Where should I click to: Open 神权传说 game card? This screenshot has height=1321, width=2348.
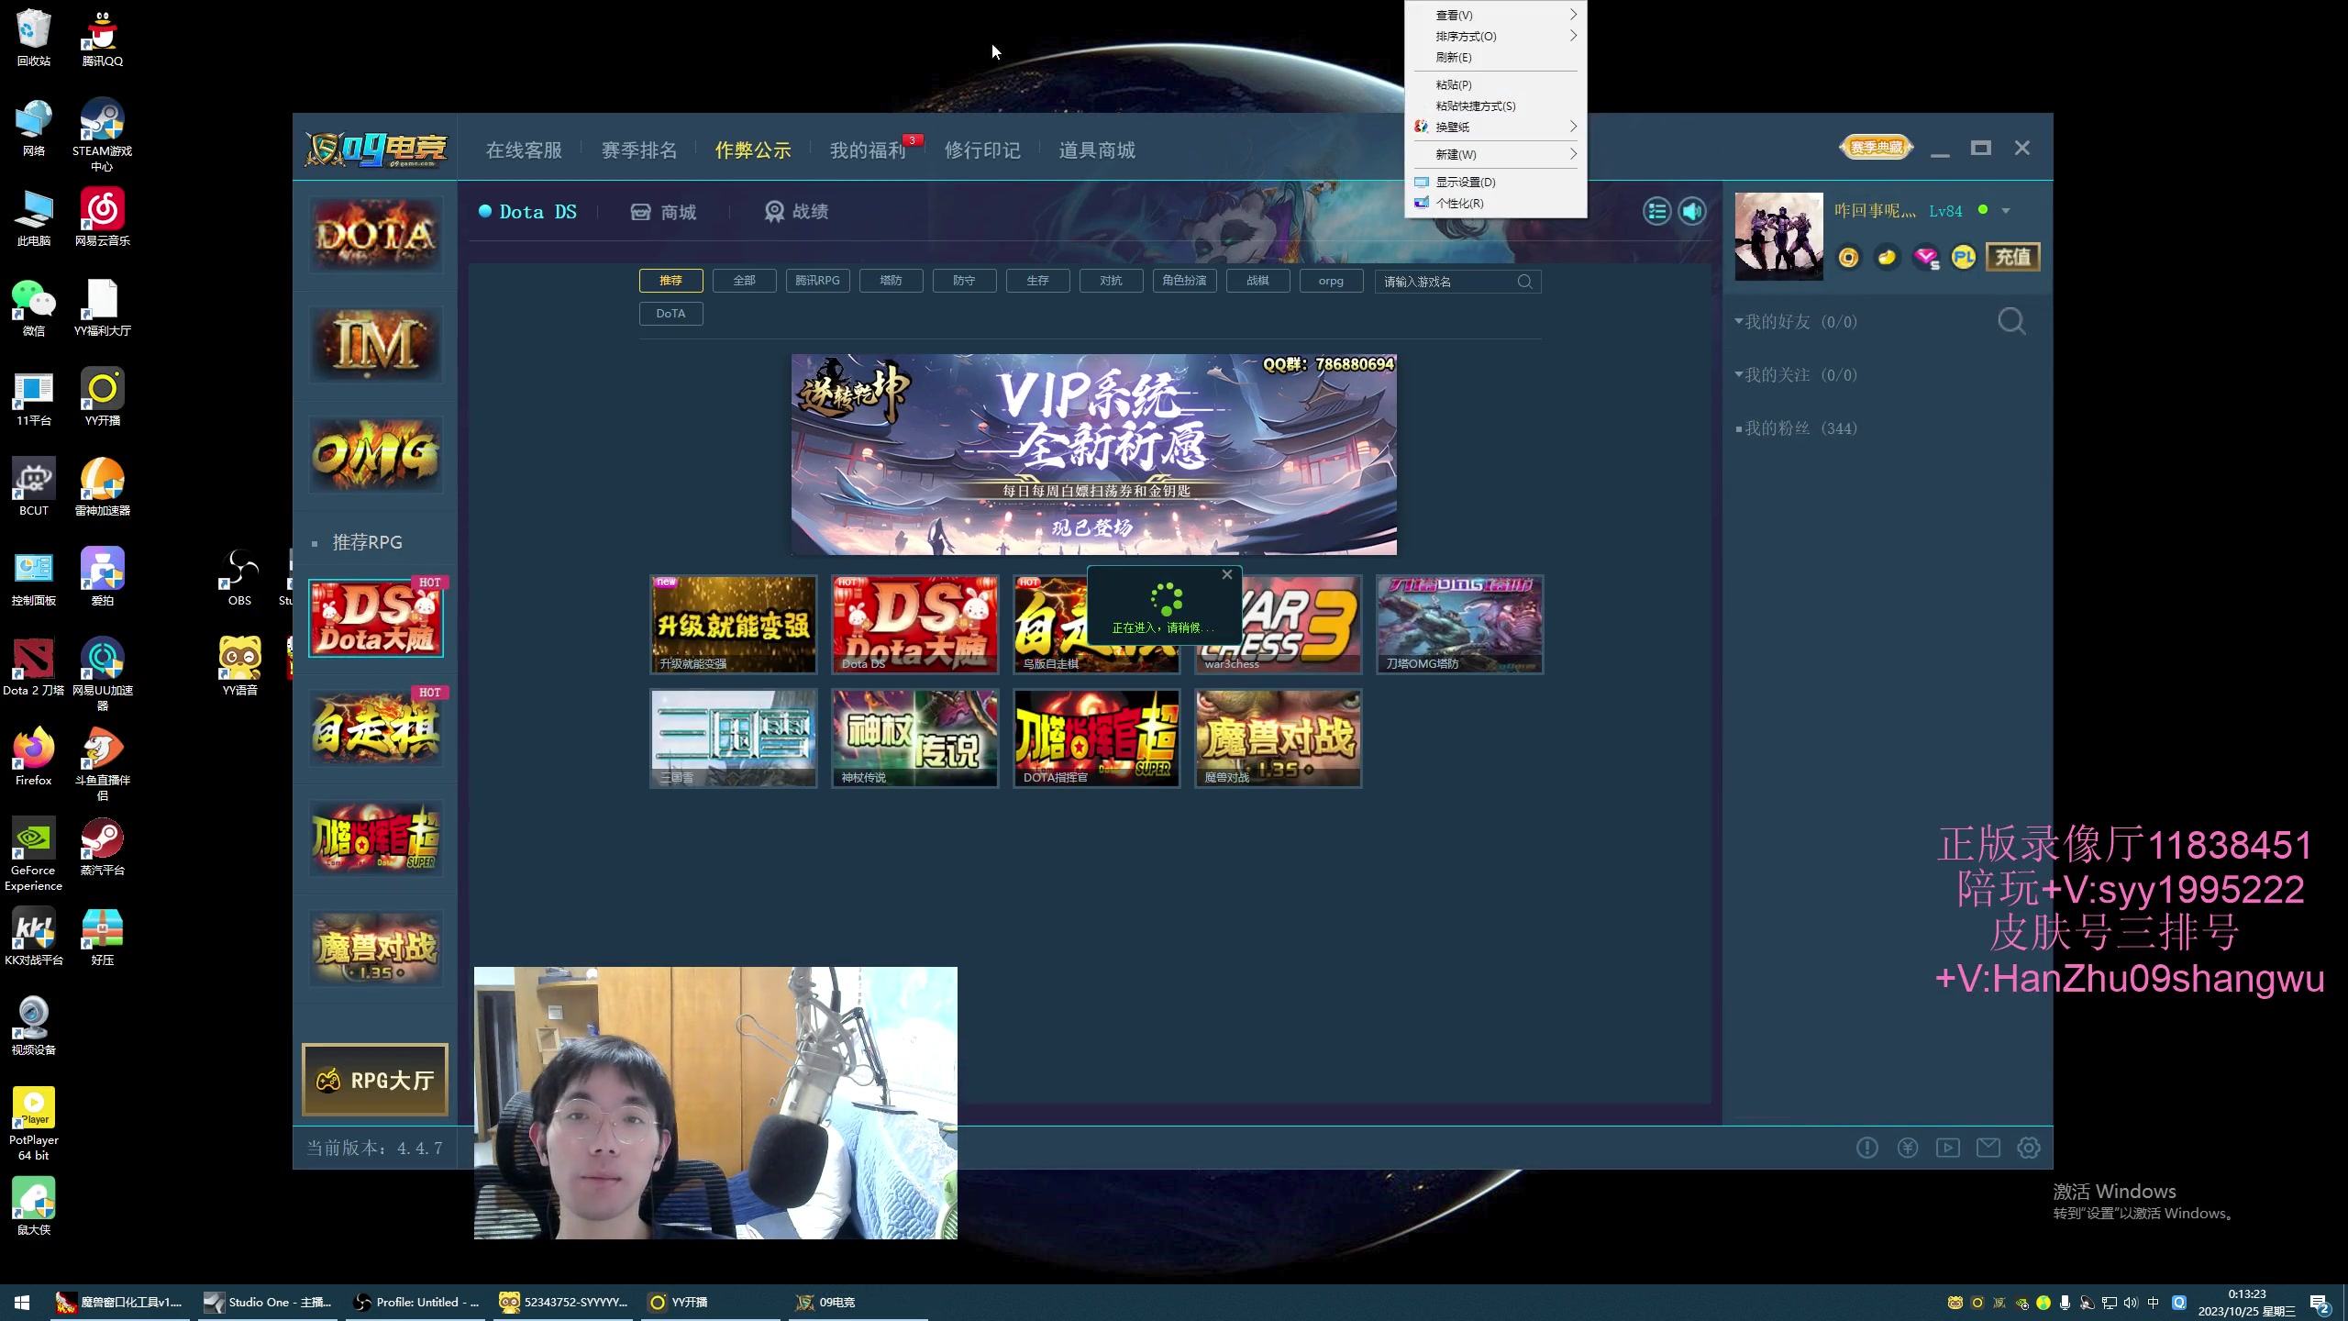point(914,738)
